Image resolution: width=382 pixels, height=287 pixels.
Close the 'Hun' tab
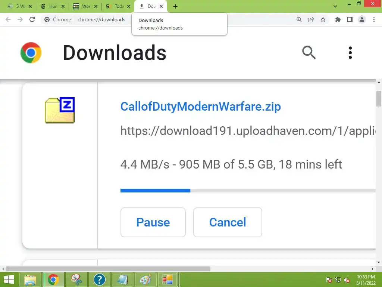[63, 6]
